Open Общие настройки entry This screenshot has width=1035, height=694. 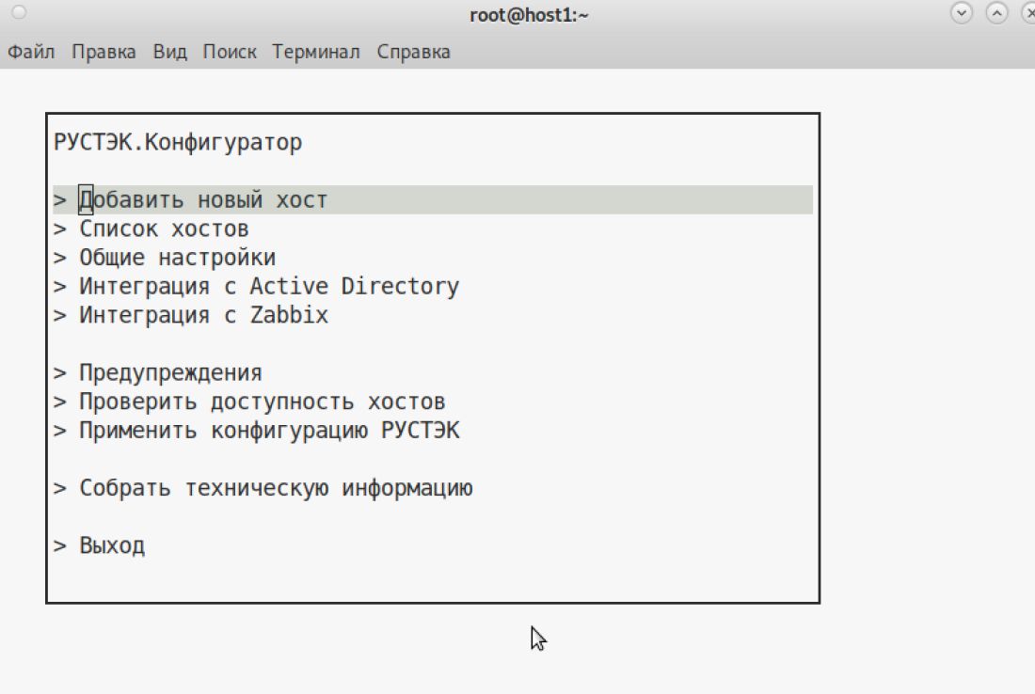[x=177, y=258]
